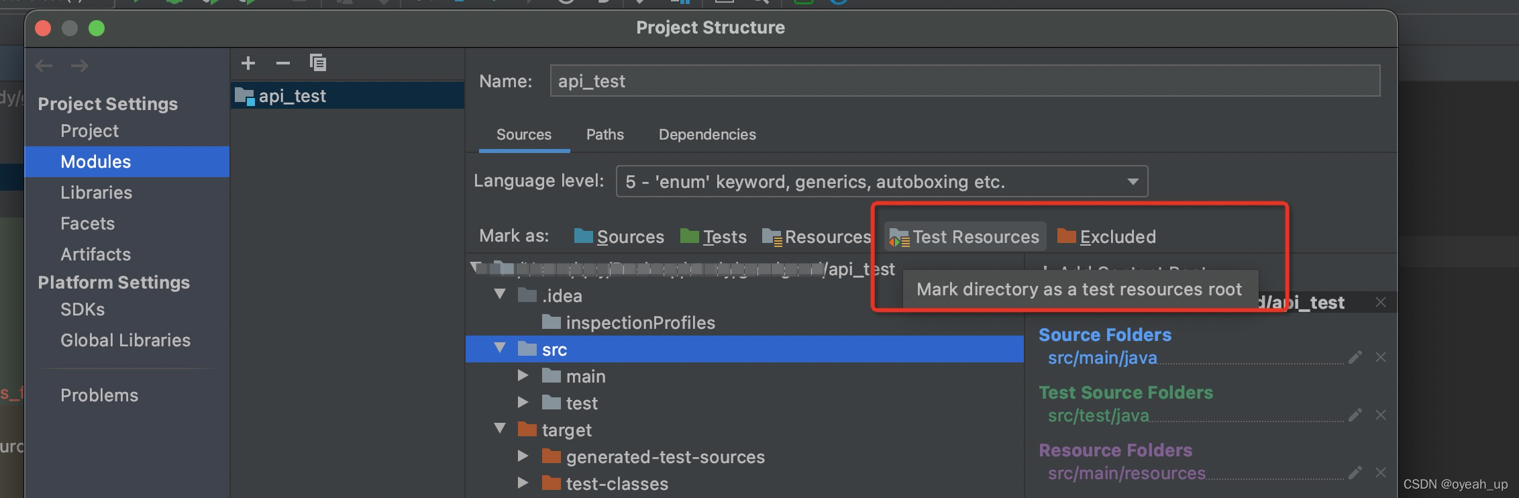Image resolution: width=1519 pixels, height=498 pixels.
Task: Open SDKs under Platform Settings
Action: pos(83,309)
